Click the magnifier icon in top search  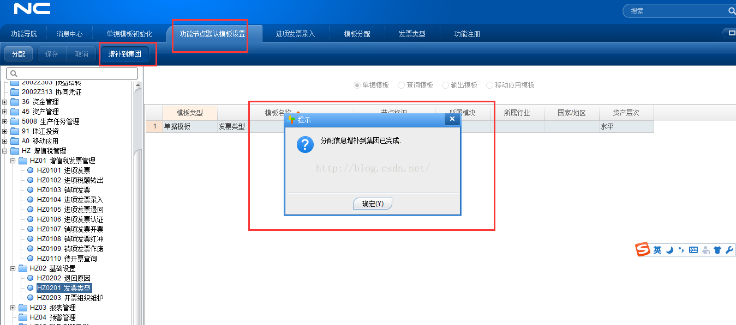[731, 10]
